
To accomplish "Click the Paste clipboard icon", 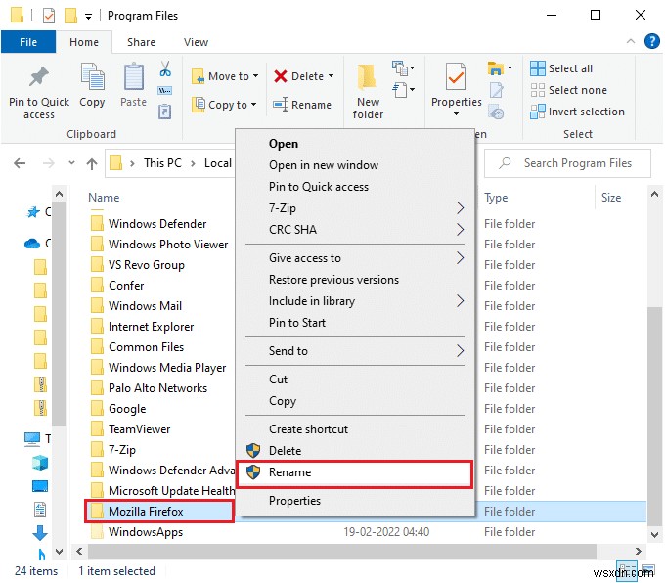I will 133,76.
